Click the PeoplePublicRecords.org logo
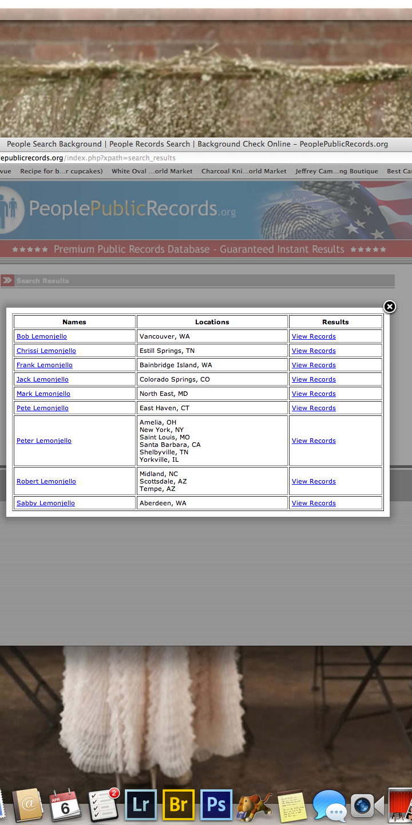This screenshot has height=825, width=412. 118,209
